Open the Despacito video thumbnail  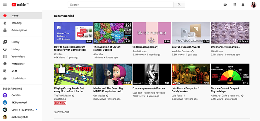pyautogui.click(x=191, y=75)
